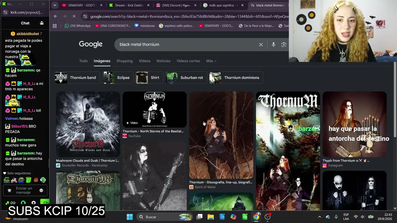The width and height of the screenshot is (397, 223).
Task: Select the green headphones emote
Action: [43, 180]
